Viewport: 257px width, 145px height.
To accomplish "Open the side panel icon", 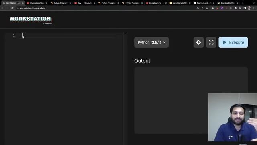I will pos(245,8).
